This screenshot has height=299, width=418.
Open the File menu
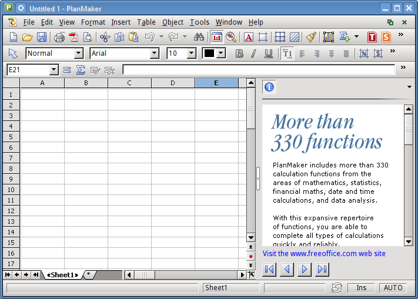tap(29, 22)
